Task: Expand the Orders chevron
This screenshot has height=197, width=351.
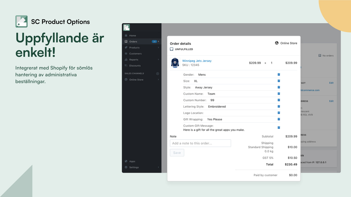Action: tap(158, 42)
